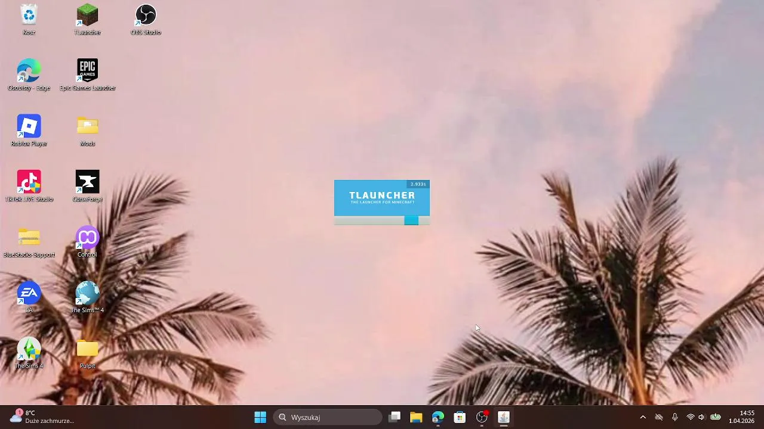
Task: Select the Roblox Player desktop icon
Action: point(29,130)
